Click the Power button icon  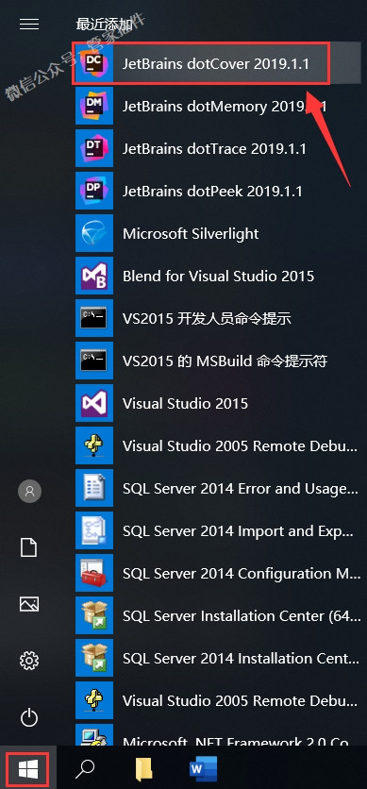(x=29, y=716)
